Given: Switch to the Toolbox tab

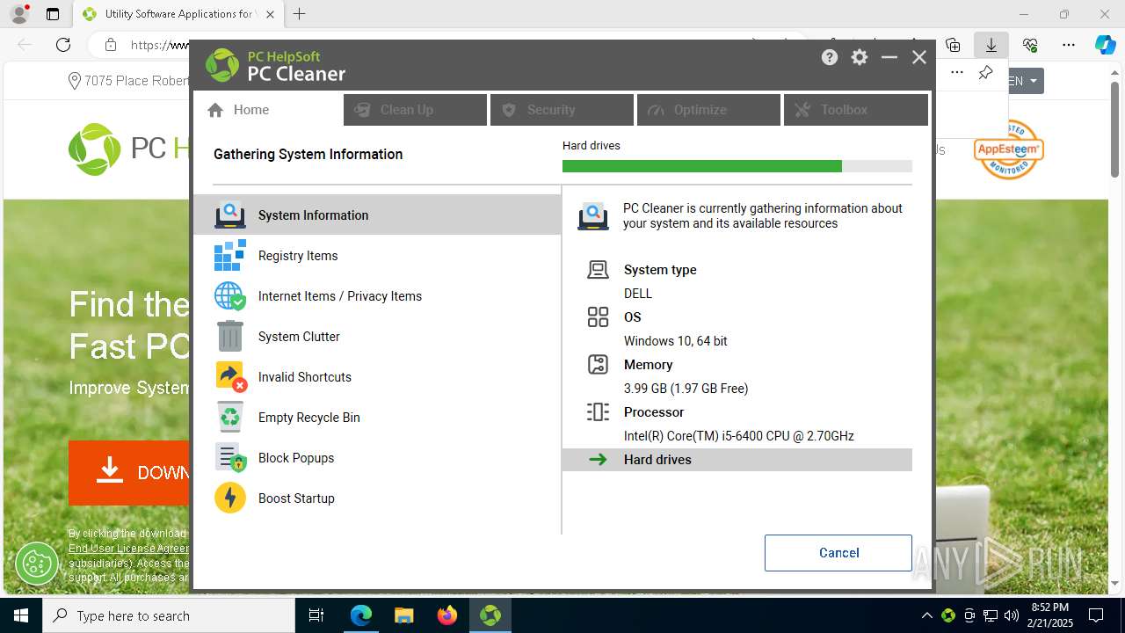Looking at the screenshot, I should tap(855, 110).
